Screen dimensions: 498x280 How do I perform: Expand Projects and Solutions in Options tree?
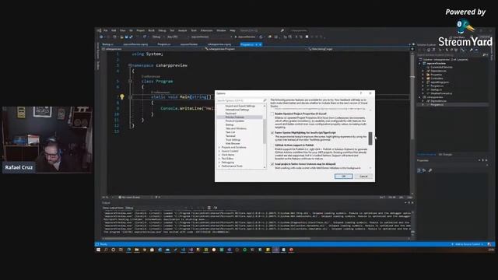click(x=219, y=147)
